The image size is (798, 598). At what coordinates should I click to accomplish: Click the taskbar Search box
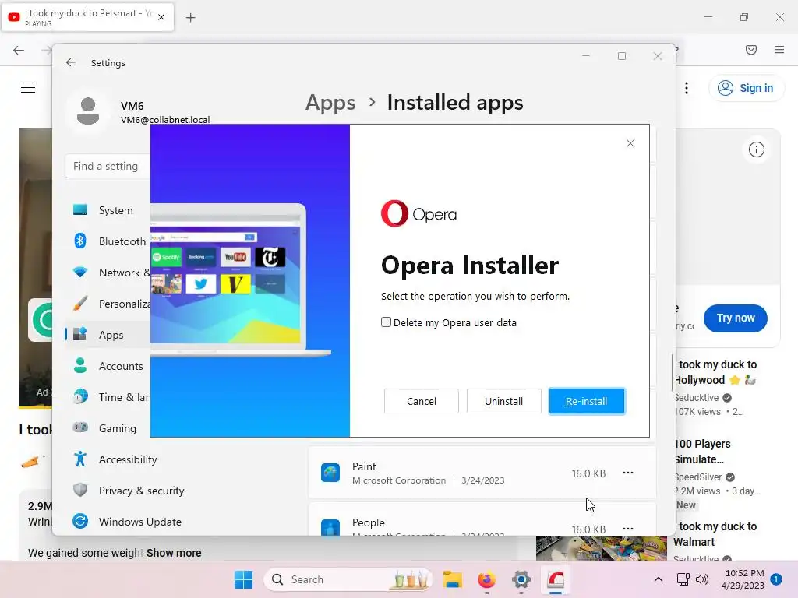click(348, 579)
